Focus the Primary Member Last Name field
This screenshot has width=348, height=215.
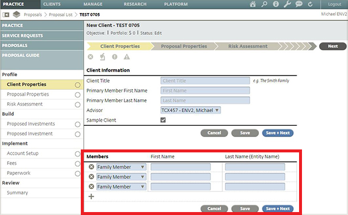click(205, 100)
